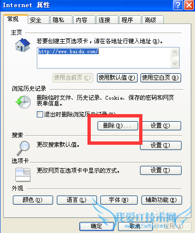Viewport: 195px width, 233px height.
Task: Click the question mark help icon
Action: point(178,5)
